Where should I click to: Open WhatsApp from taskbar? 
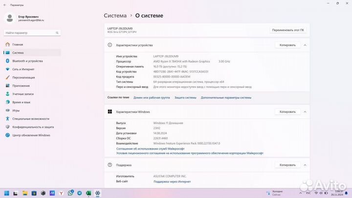tap(70, 193)
